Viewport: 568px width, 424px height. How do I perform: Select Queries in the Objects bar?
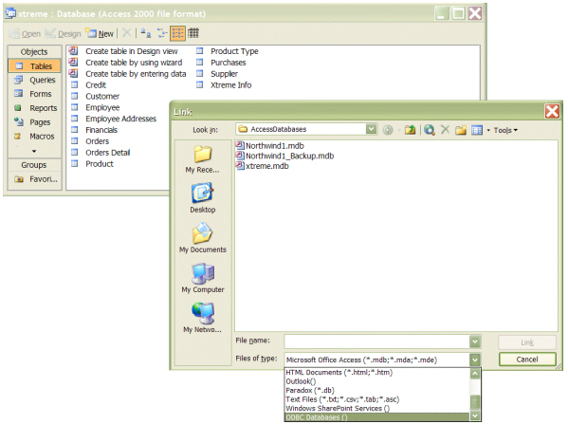[34, 80]
